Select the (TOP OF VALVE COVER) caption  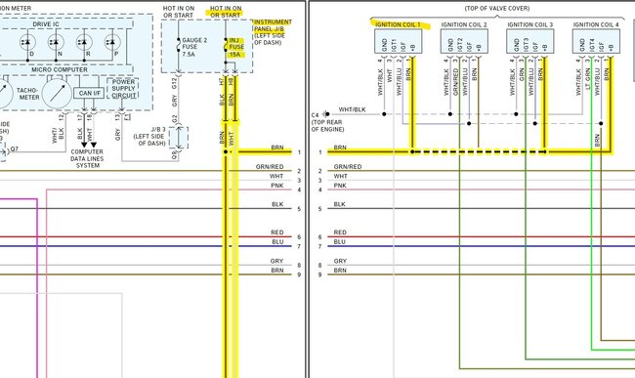point(497,8)
